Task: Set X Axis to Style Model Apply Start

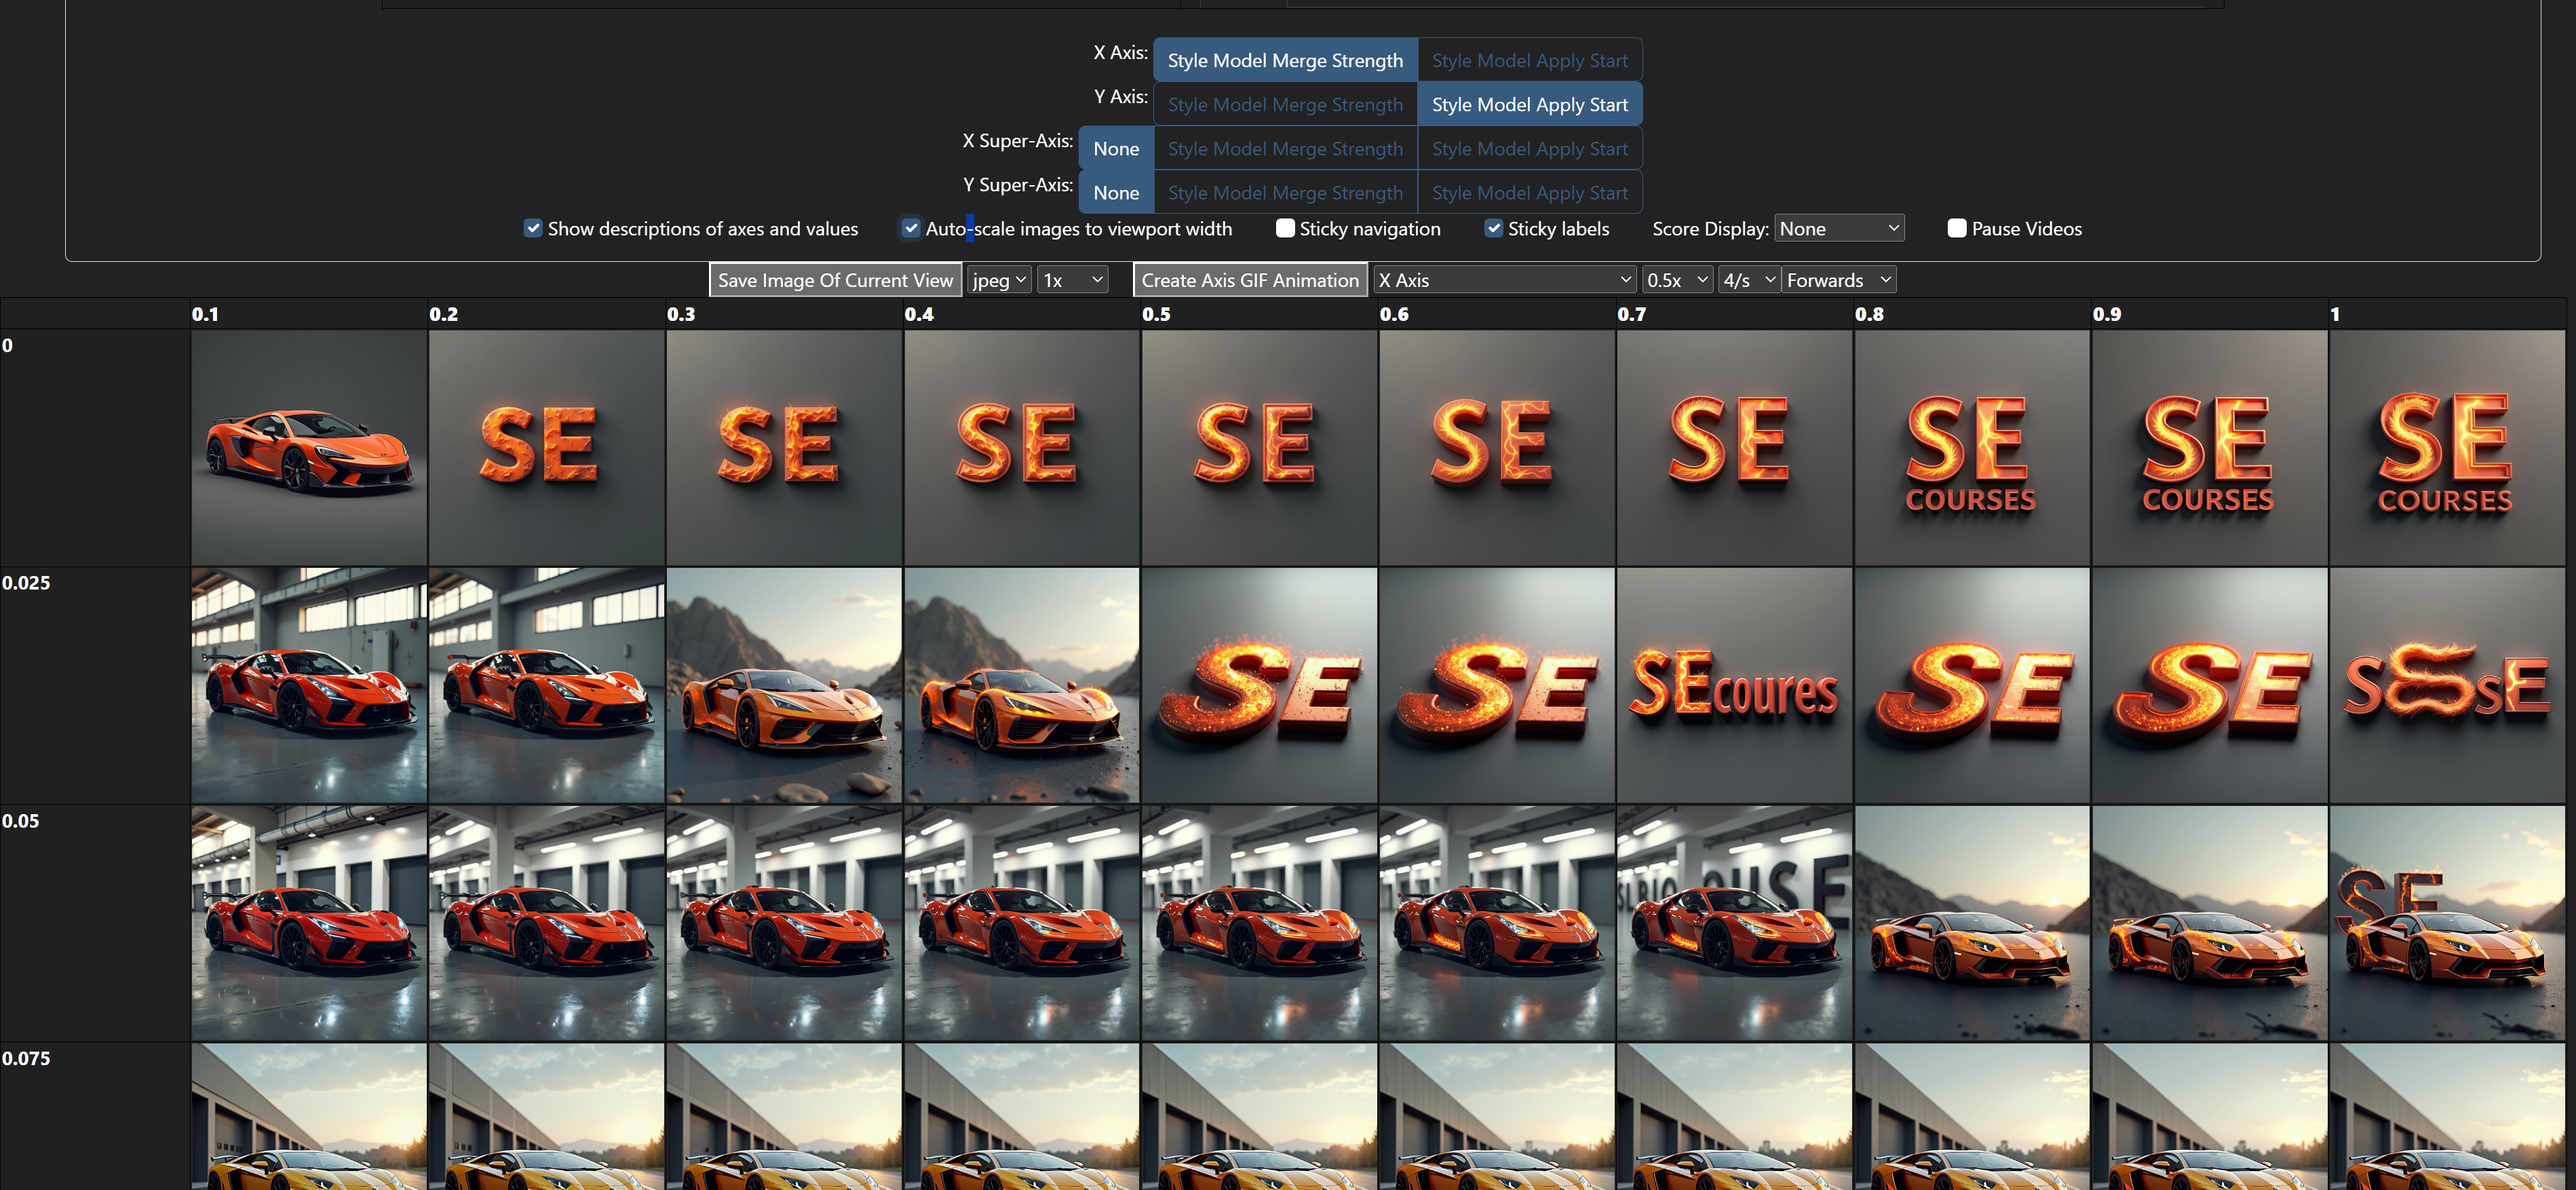Action: pos(1529,61)
